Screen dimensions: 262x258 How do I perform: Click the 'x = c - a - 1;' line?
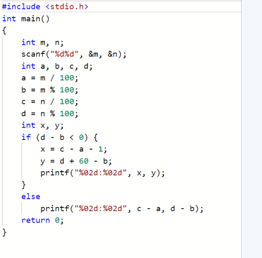(x=74, y=149)
